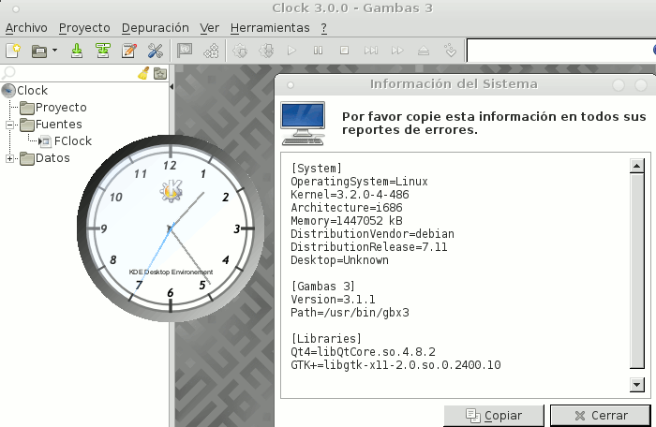Click the 'DistributionVendor=debian' line
Image resolution: width=656 pixels, height=427 pixels.
372,234
